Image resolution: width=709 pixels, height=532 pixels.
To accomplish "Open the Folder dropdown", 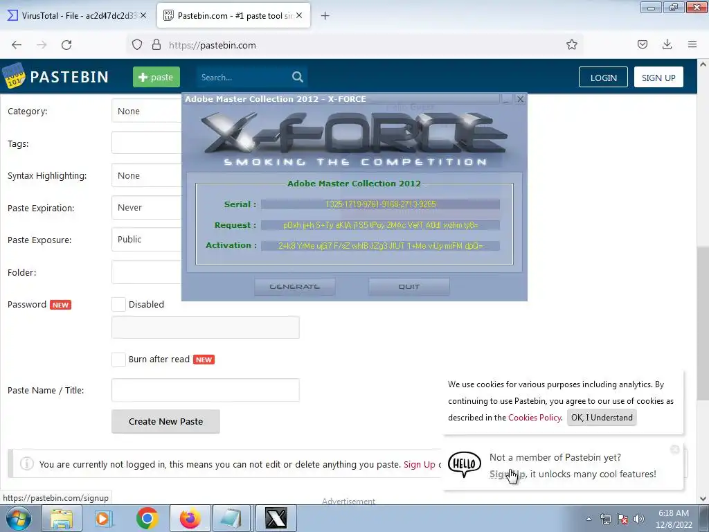I will tap(147, 272).
